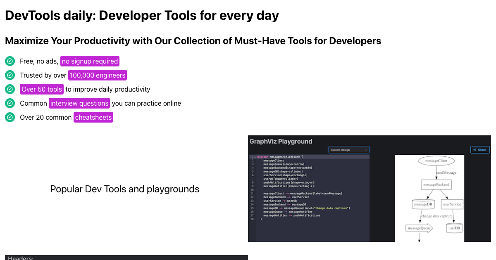496x260 pixels.
Task: Click the "digraph MessageArchitecture {" code line
Action: pos(280,157)
